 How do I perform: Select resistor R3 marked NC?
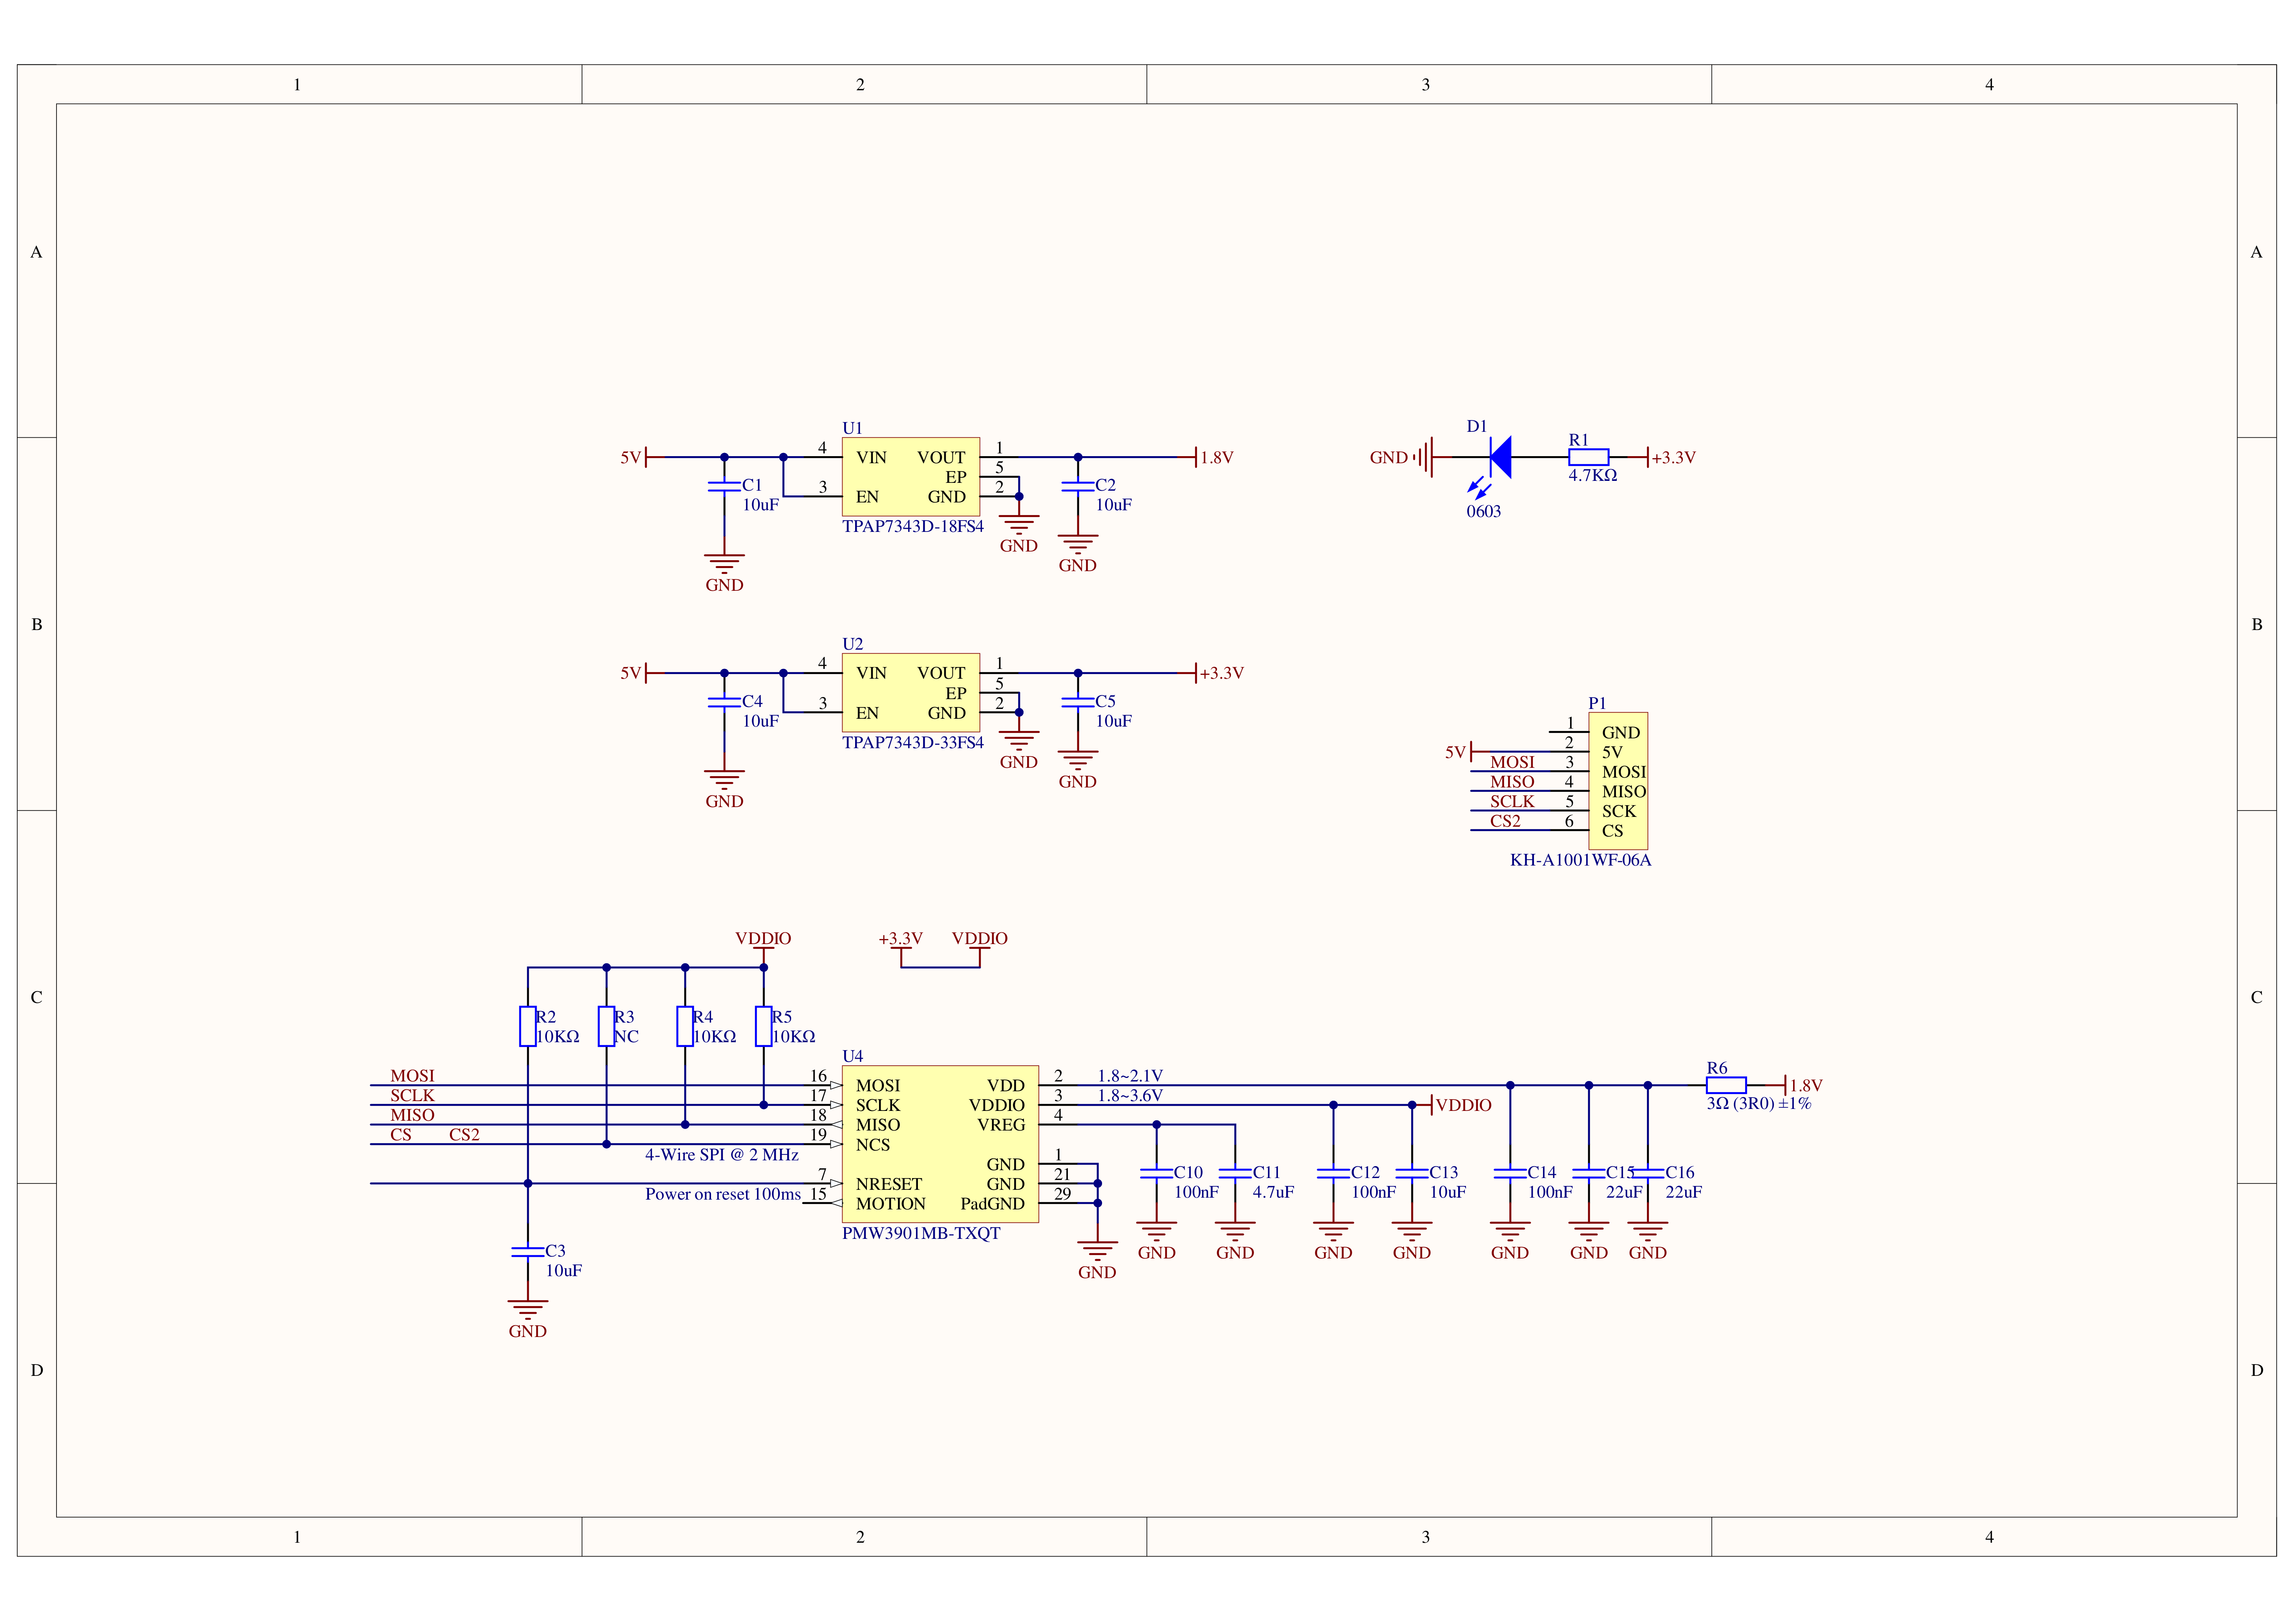coord(606,1027)
